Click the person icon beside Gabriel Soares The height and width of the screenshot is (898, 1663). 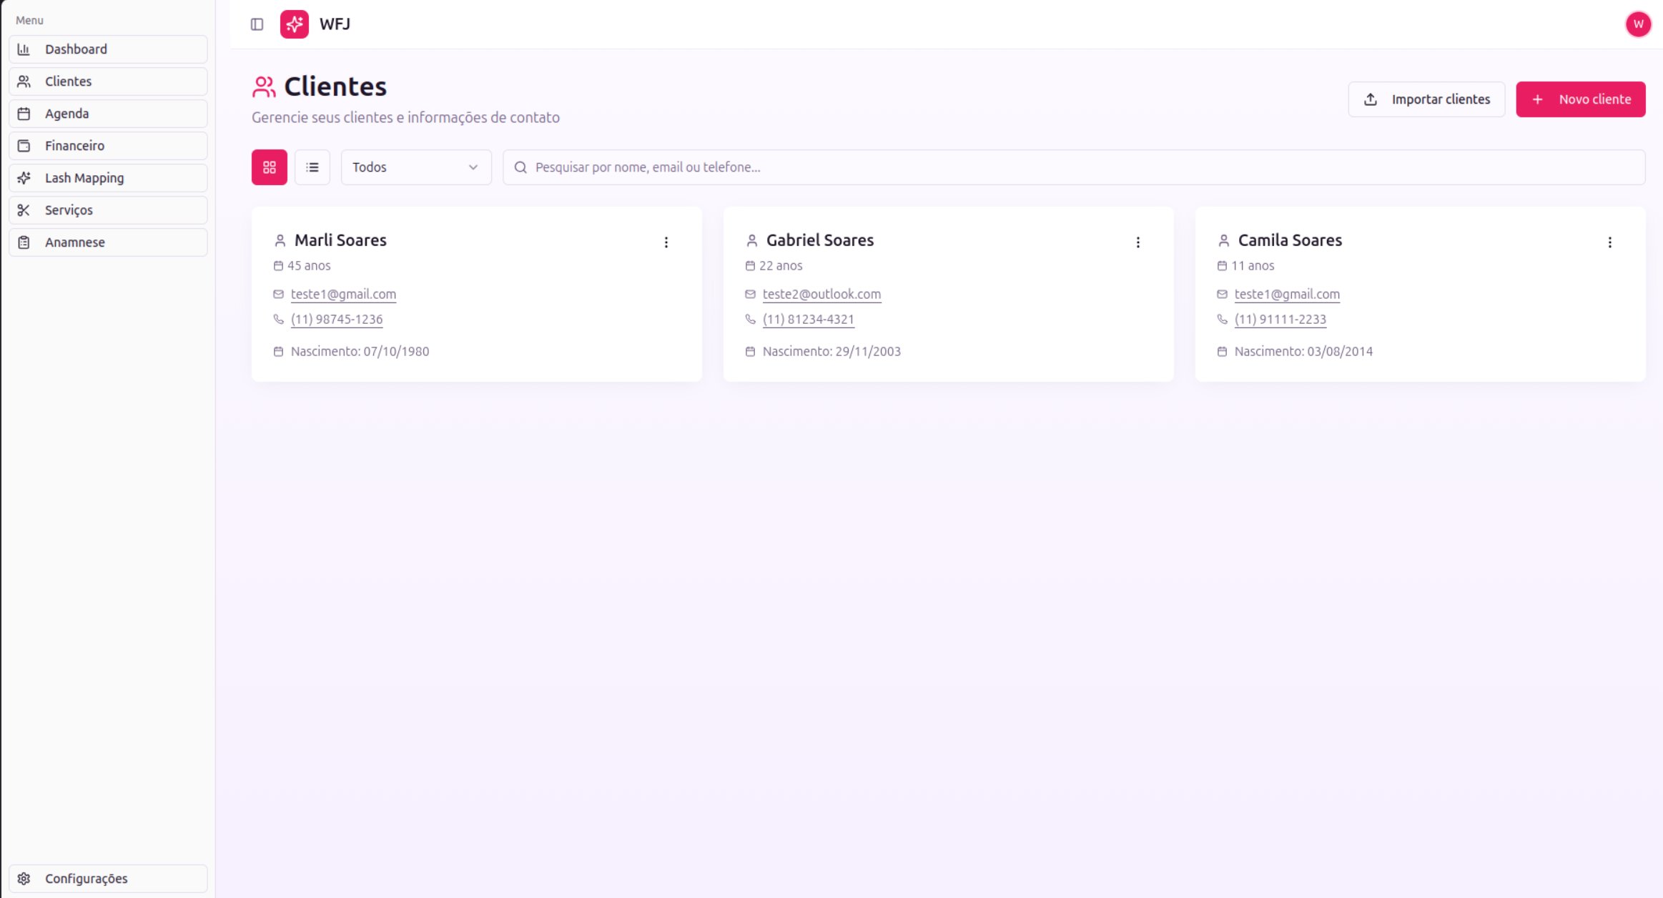(x=752, y=241)
